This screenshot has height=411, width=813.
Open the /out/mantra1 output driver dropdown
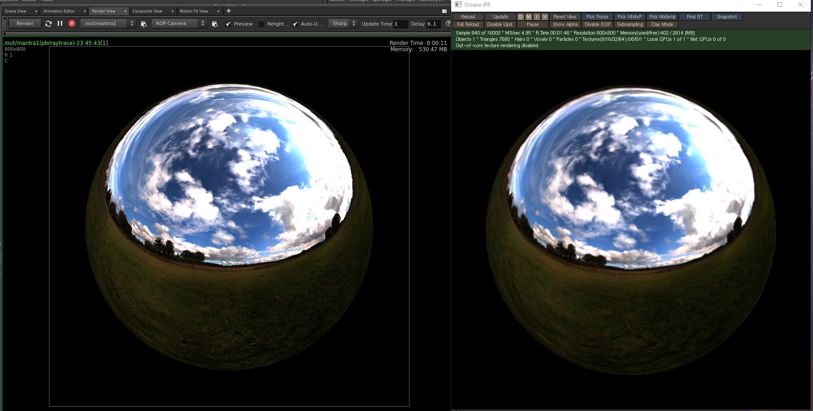coord(108,23)
